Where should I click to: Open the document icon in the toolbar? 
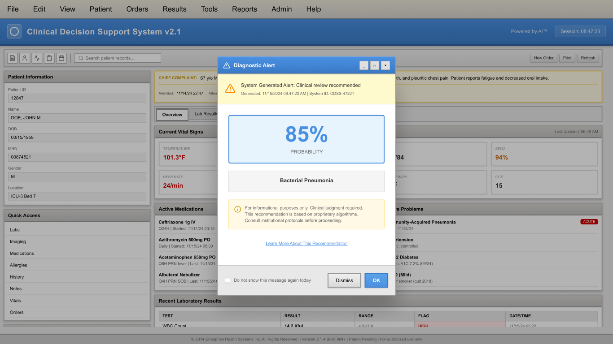pos(13,58)
